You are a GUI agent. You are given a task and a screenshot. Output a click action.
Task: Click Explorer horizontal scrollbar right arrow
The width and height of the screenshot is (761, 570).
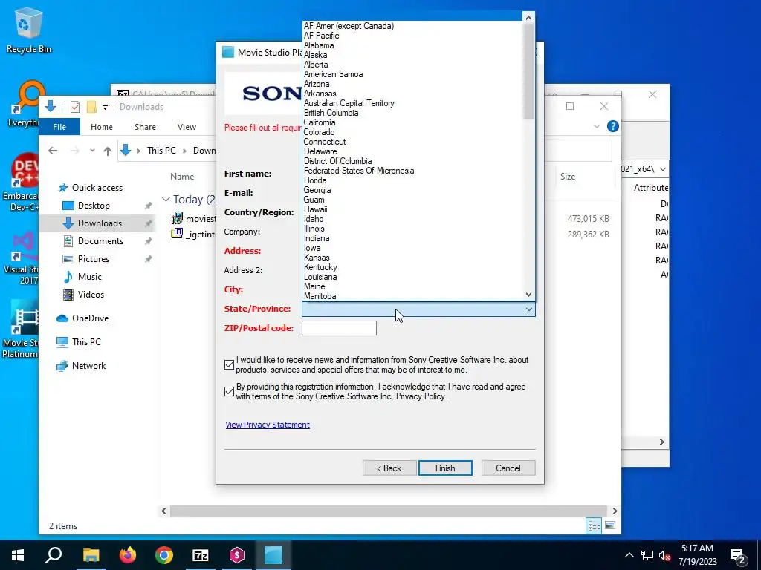coord(615,511)
